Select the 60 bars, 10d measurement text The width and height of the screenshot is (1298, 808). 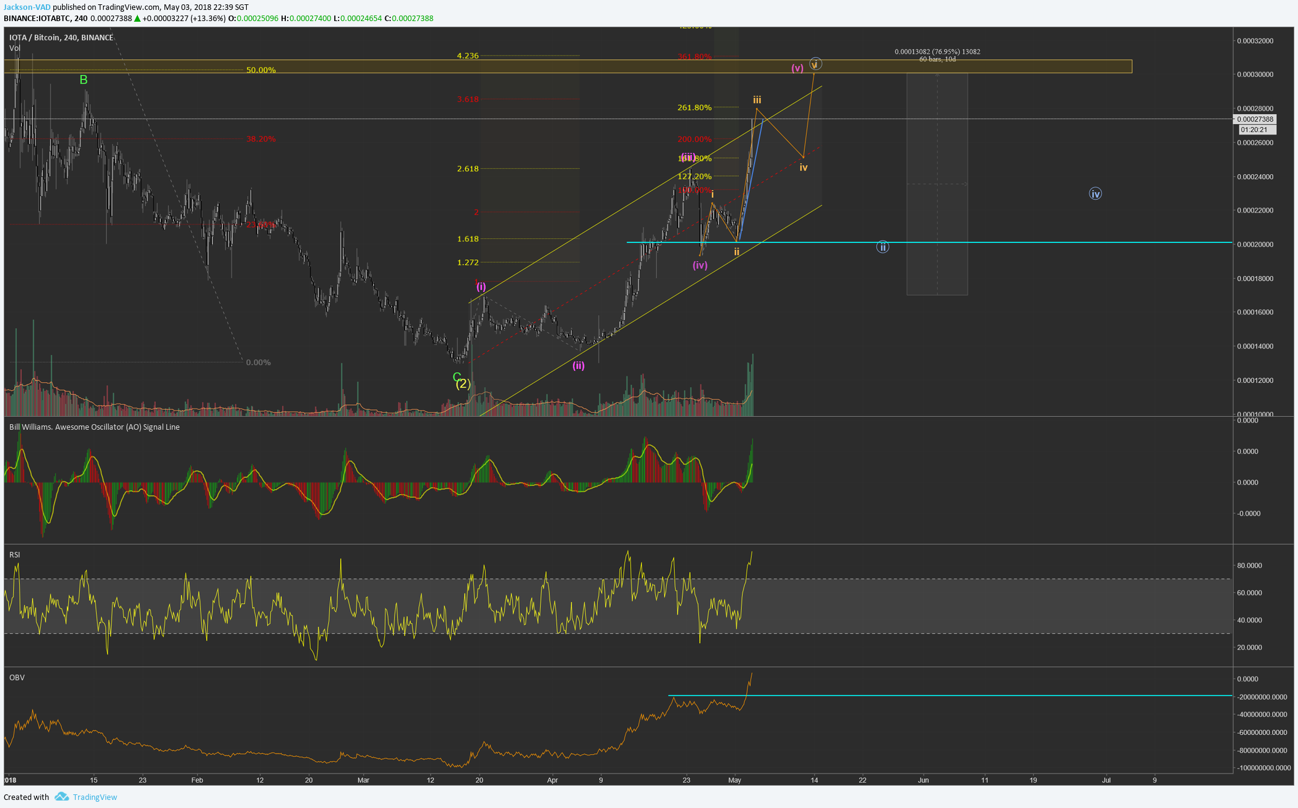[x=937, y=60]
